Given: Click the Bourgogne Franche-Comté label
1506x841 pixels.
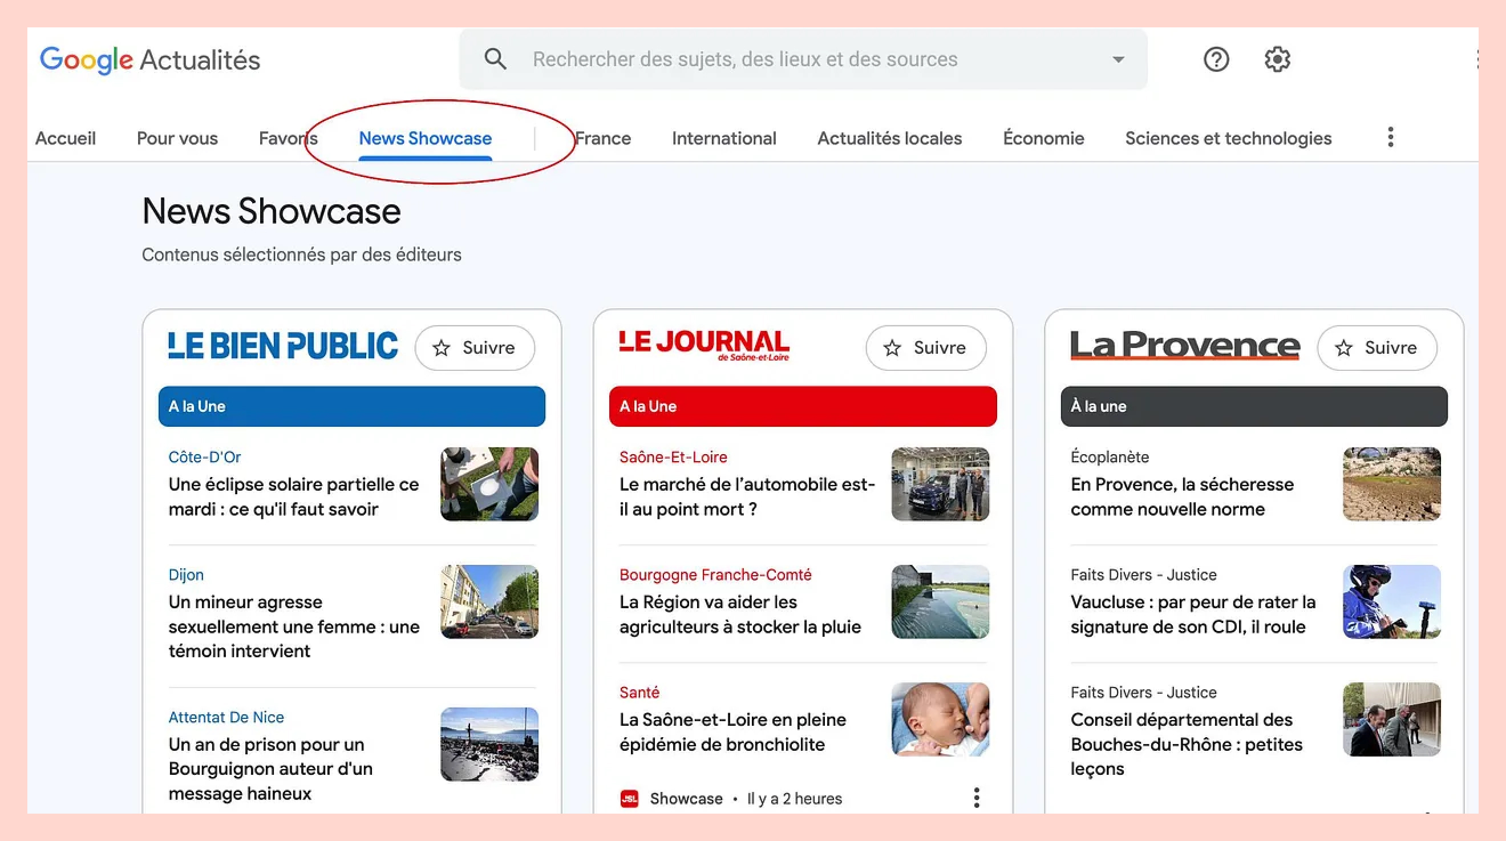Looking at the screenshot, I should click(715, 575).
